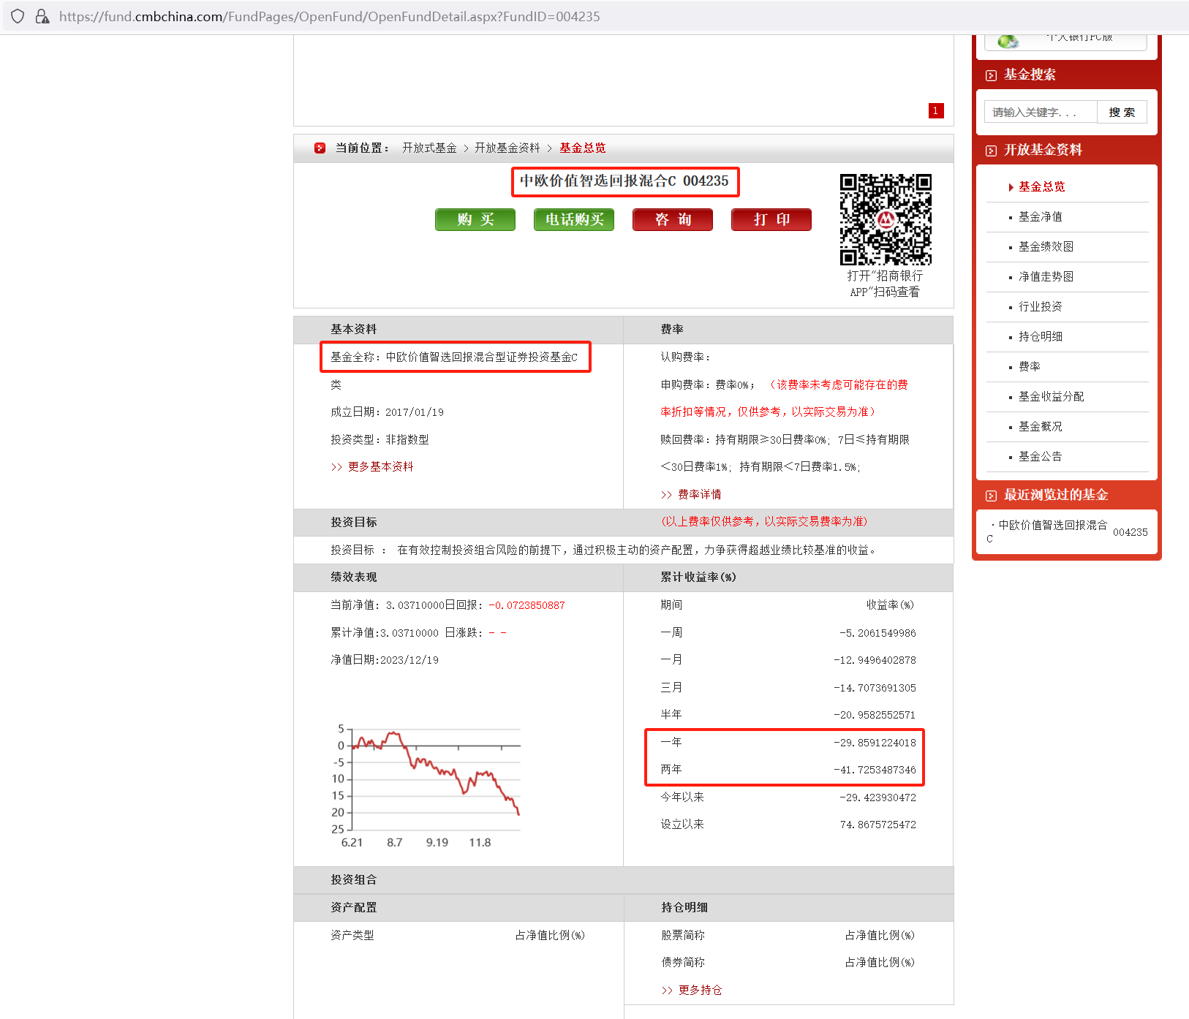This screenshot has width=1189, height=1019.
Task: Click the red 打印 button
Action: [771, 219]
